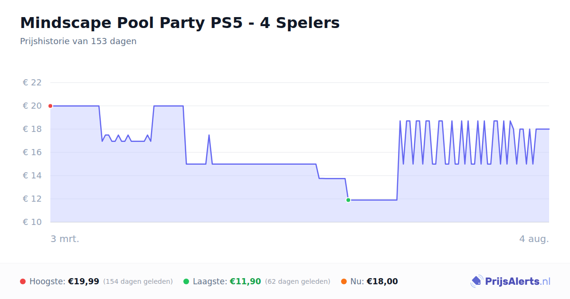The height and width of the screenshot is (299, 570).
Task: Click the green Laagste legend dot
Action: 186,281
